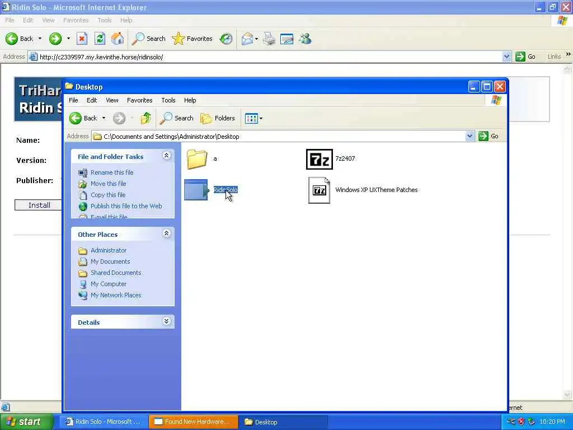This screenshot has height=430, width=573.
Task: Open Administrator folder in Other Places
Action: coord(108,250)
